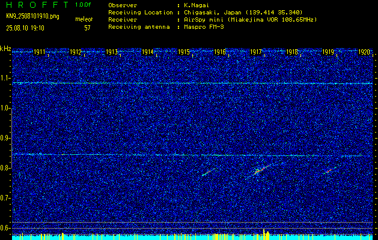This screenshot has height=240, width=378.
Task: Select the file name KN9_2508101910.png
Action: [x=32, y=17]
